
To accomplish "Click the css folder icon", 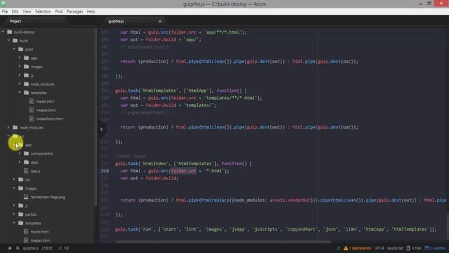I will pos(20,180).
